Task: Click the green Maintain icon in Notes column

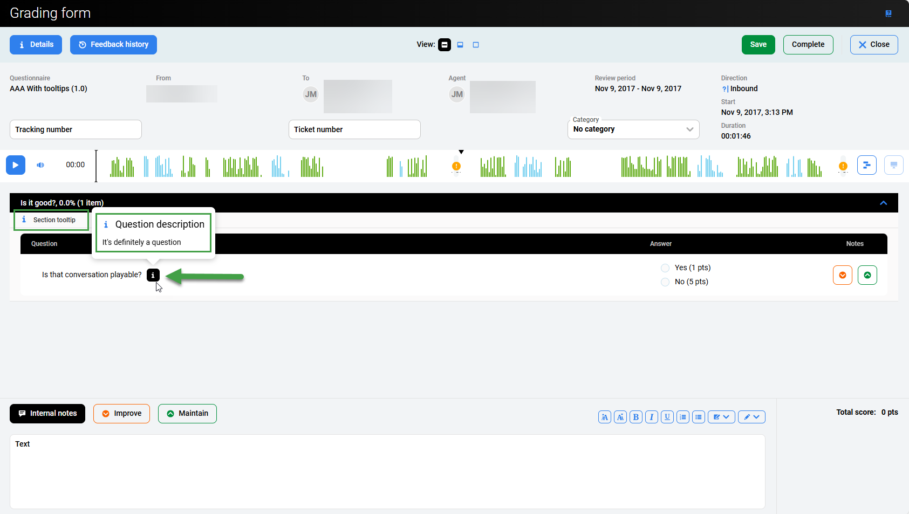Action: 867,275
